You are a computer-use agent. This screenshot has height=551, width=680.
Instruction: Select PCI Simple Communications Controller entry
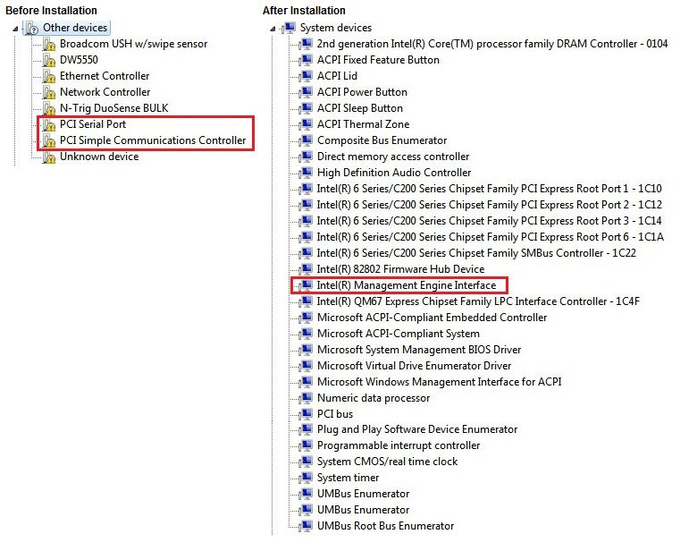pyautogui.click(x=153, y=140)
